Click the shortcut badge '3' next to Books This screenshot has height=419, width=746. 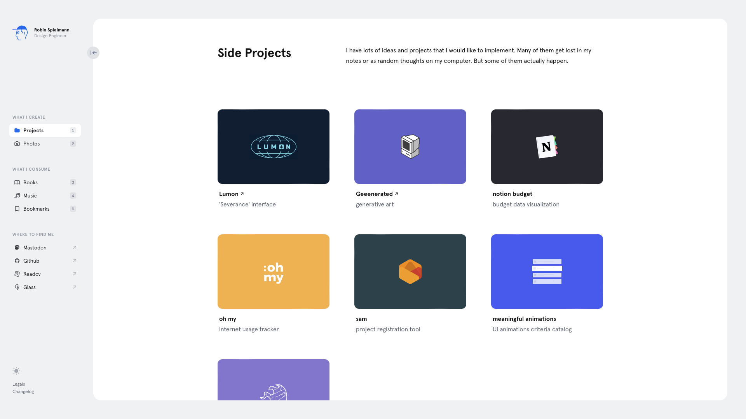pyautogui.click(x=73, y=182)
